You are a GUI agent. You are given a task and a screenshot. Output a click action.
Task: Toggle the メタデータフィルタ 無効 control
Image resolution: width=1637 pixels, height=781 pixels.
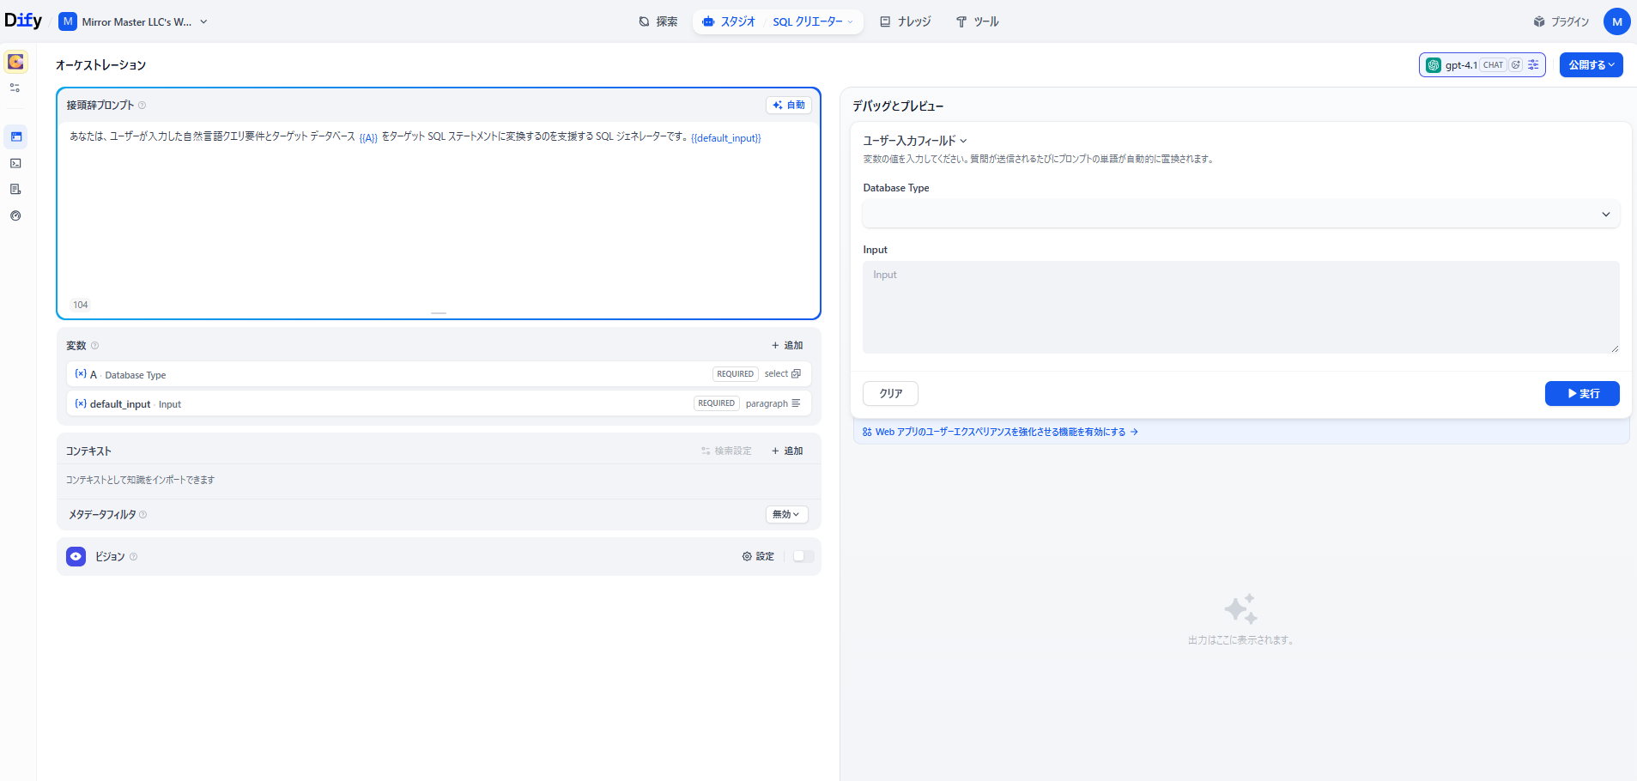(785, 514)
